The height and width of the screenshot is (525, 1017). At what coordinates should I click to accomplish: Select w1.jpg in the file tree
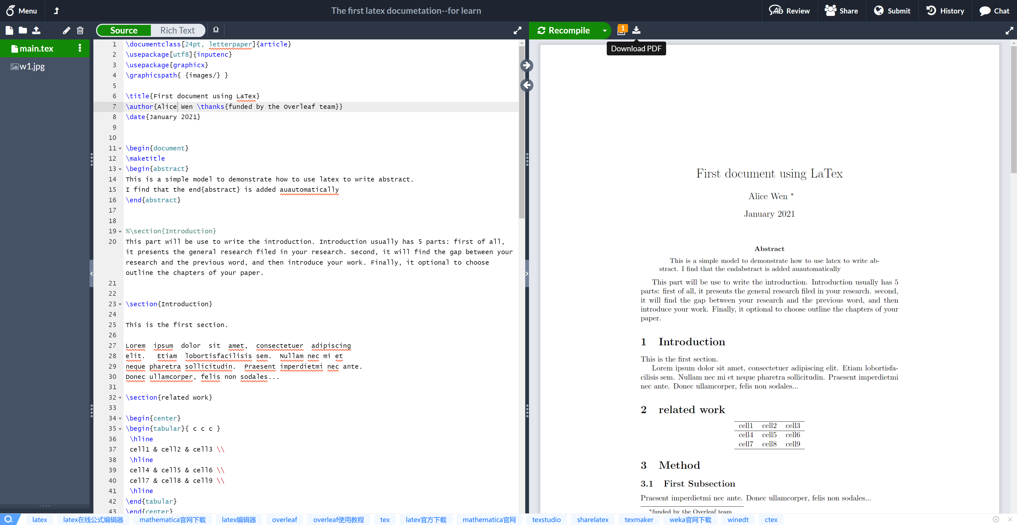tap(32, 66)
